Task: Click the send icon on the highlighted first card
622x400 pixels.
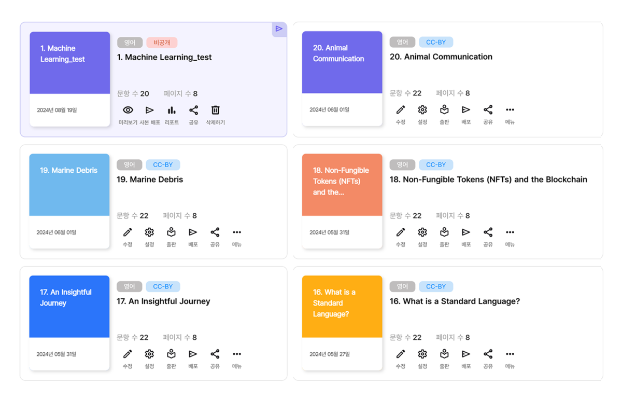Action: 279,30
